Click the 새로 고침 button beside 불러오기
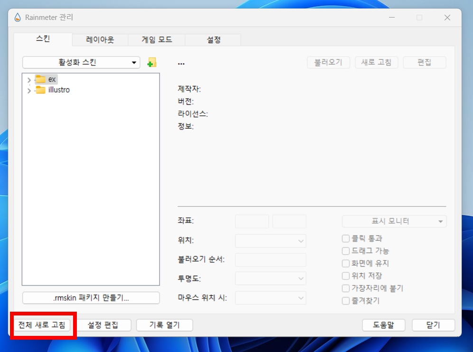473x352 pixels. pos(377,63)
